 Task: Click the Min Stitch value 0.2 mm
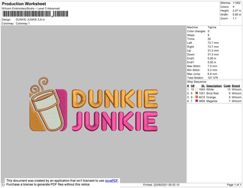pos(212,70)
